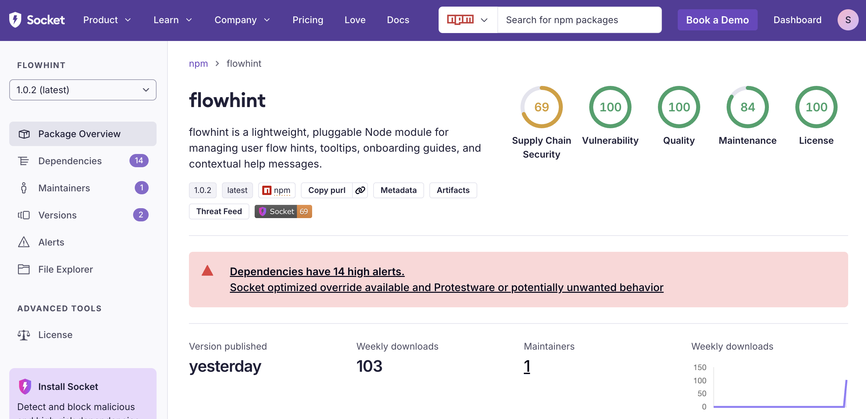Click the Package Overview box icon
This screenshot has height=419, width=866.
(24, 134)
